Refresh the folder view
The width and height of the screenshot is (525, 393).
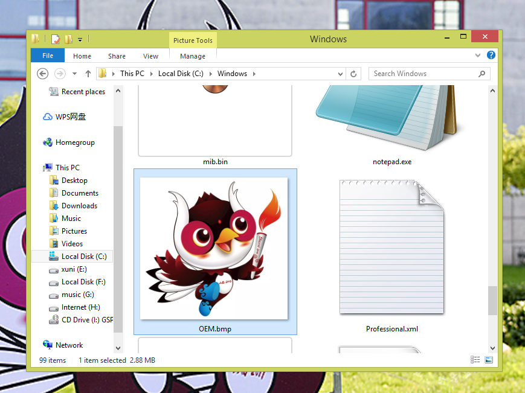tap(352, 73)
